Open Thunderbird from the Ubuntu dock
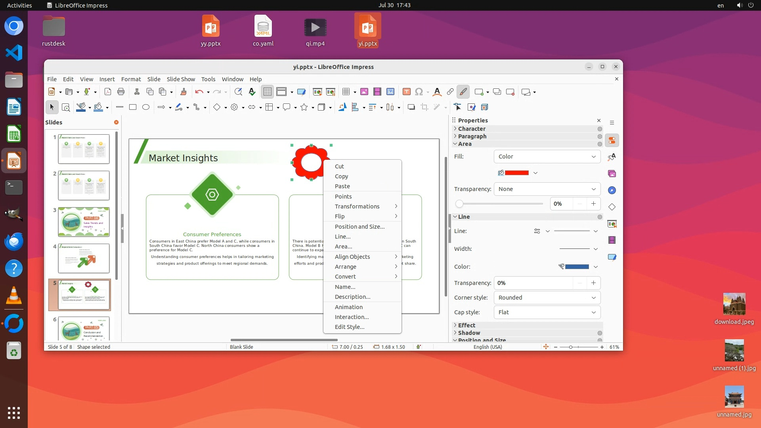The image size is (761, 428). coord(14,241)
